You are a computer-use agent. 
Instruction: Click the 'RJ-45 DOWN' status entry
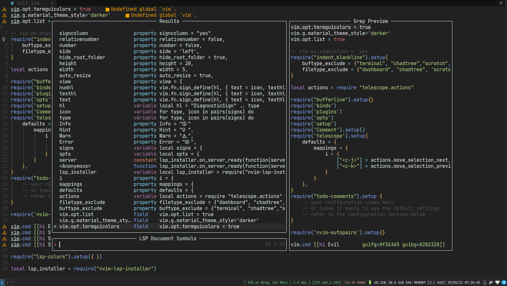(x=355, y=283)
